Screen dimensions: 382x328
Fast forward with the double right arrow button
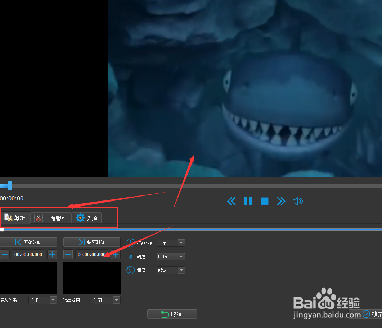click(x=281, y=201)
